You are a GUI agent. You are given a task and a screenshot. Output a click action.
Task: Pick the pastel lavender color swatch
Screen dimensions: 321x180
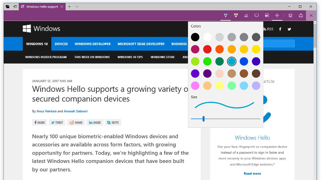256,86
